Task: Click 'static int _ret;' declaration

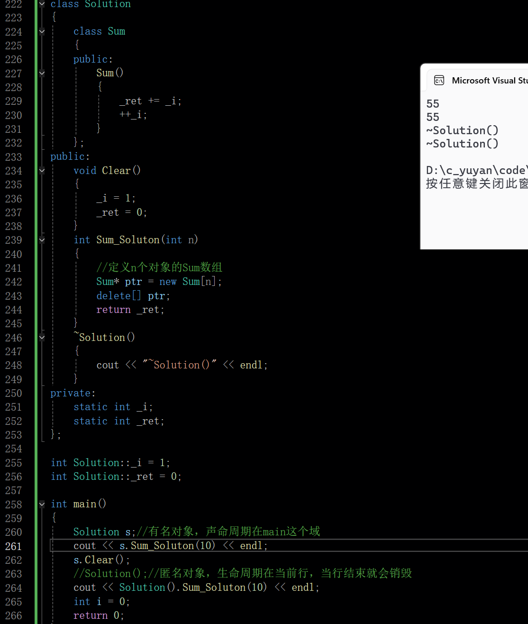Action: pyautogui.click(x=119, y=421)
